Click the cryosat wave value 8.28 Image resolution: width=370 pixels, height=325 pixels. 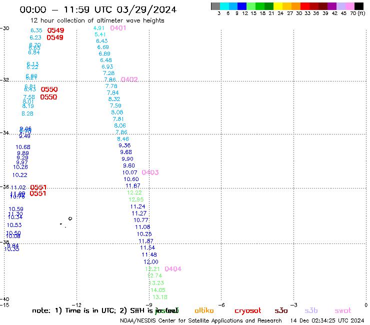tap(27, 114)
